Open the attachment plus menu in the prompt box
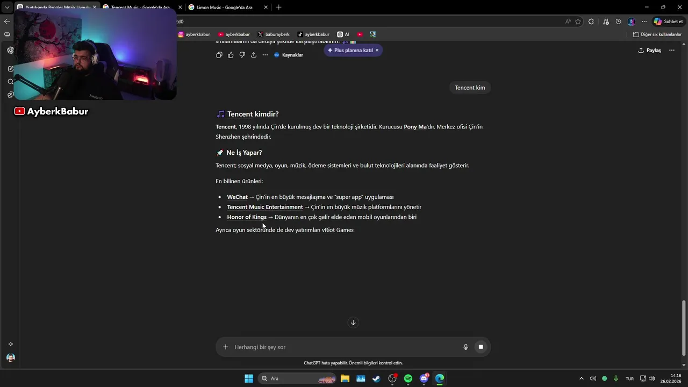Image resolution: width=688 pixels, height=387 pixels. 226,347
